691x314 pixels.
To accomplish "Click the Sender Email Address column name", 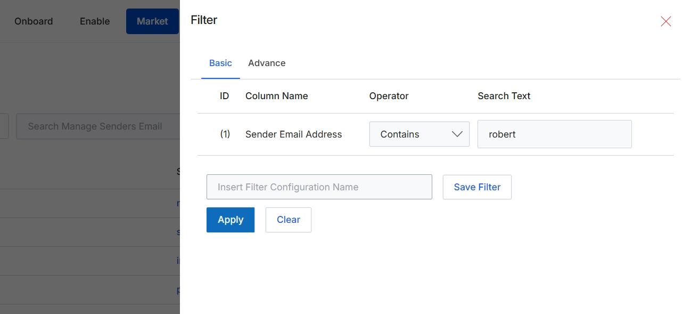I will (294, 134).
